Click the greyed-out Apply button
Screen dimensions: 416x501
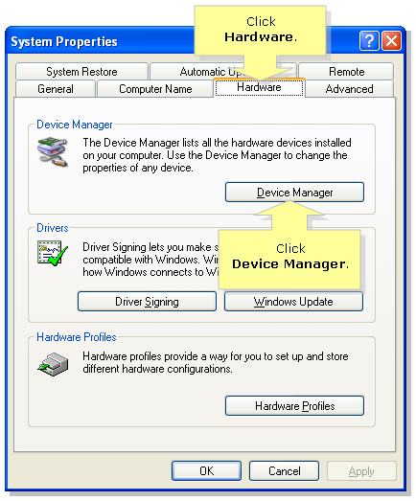[361, 471]
